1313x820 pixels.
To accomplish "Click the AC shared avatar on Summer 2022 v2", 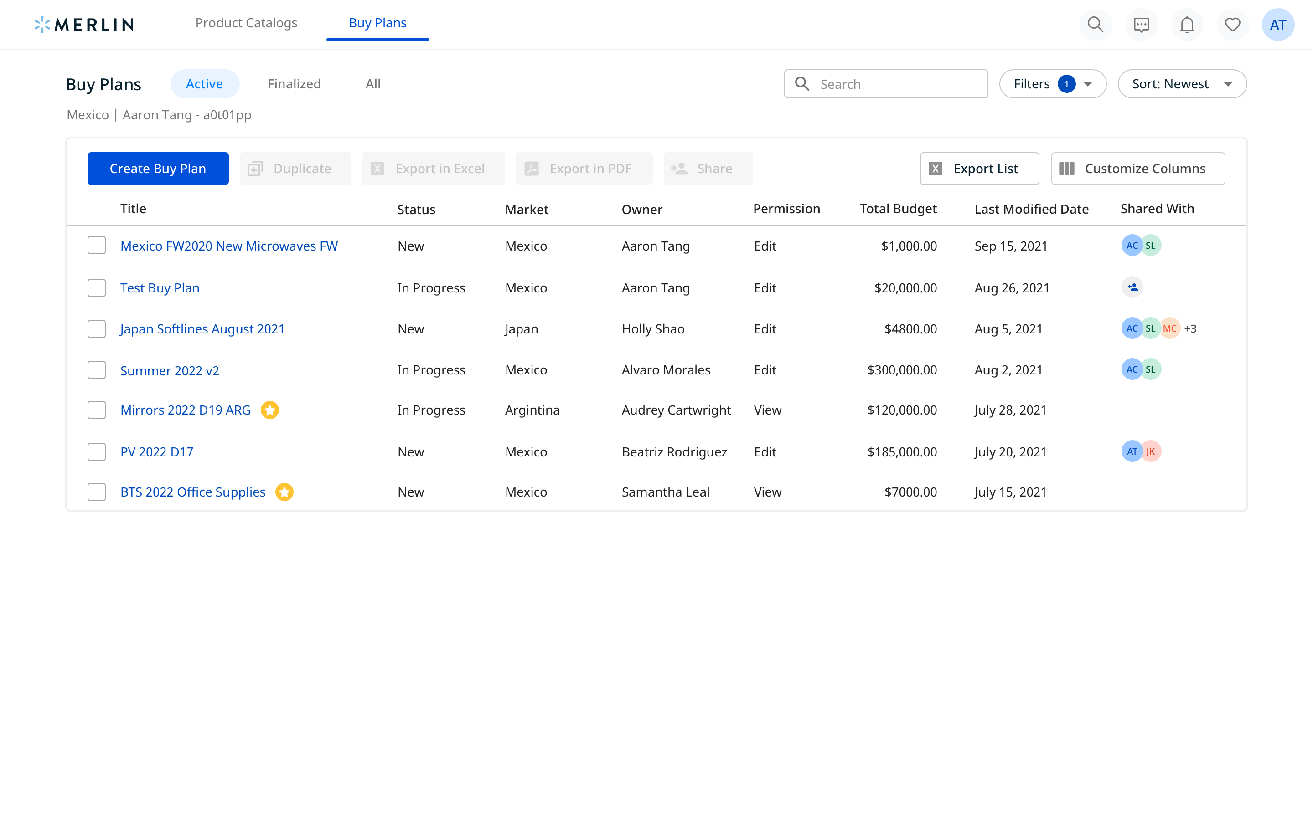I will pos(1132,369).
